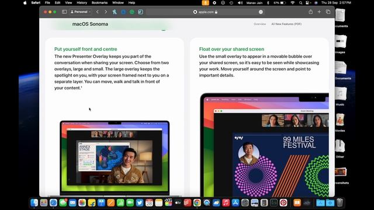This screenshot has width=374, height=210.
Task: Click the Float over your shared screen heading
Action: 231,49
